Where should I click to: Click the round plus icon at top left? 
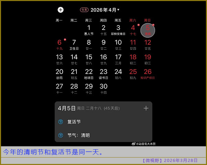pyautogui.click(x=60, y=10)
